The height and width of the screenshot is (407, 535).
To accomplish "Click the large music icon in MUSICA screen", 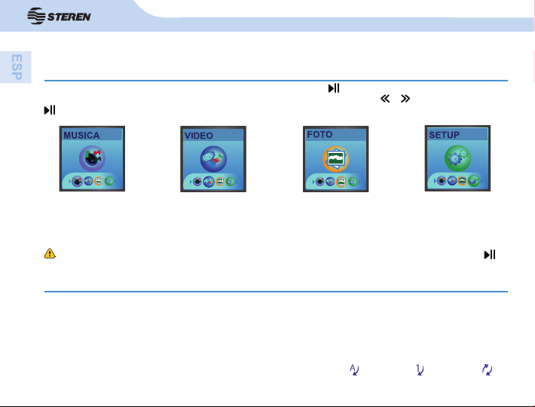I will (92, 158).
